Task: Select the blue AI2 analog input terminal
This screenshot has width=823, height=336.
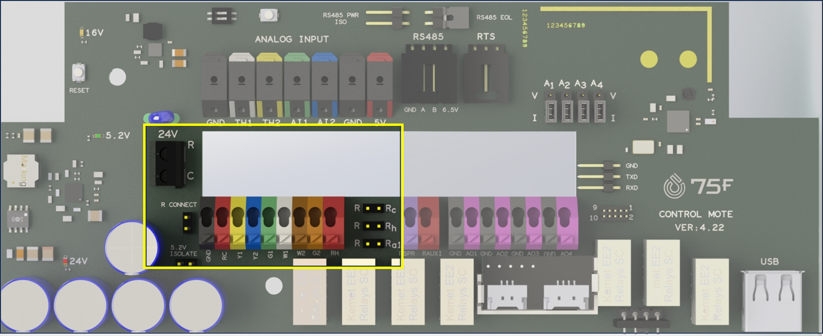Action: pos(325,85)
